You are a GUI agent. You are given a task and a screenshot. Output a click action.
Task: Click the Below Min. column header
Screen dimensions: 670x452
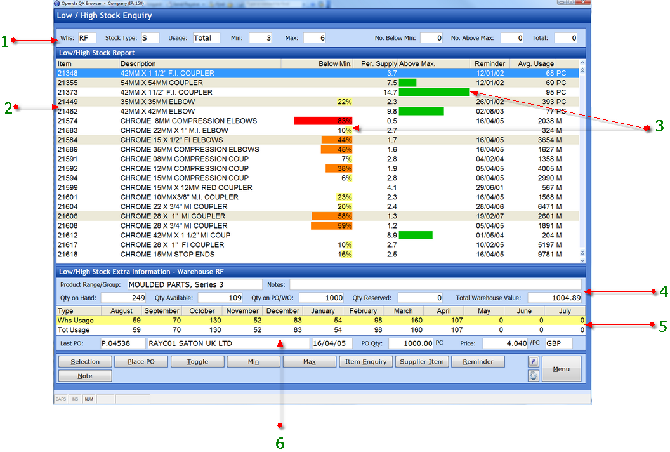tap(317, 63)
